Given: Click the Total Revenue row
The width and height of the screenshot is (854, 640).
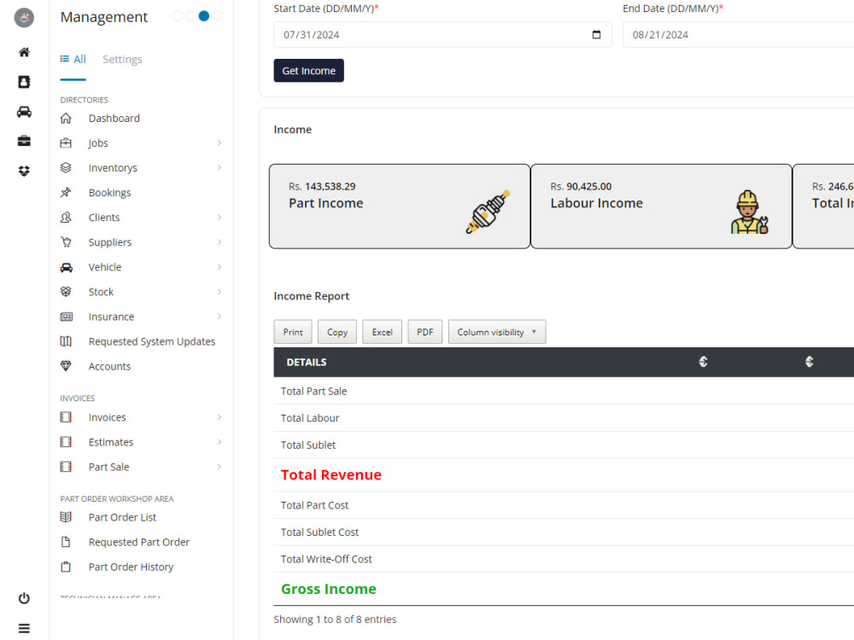Looking at the screenshot, I should pos(564,475).
